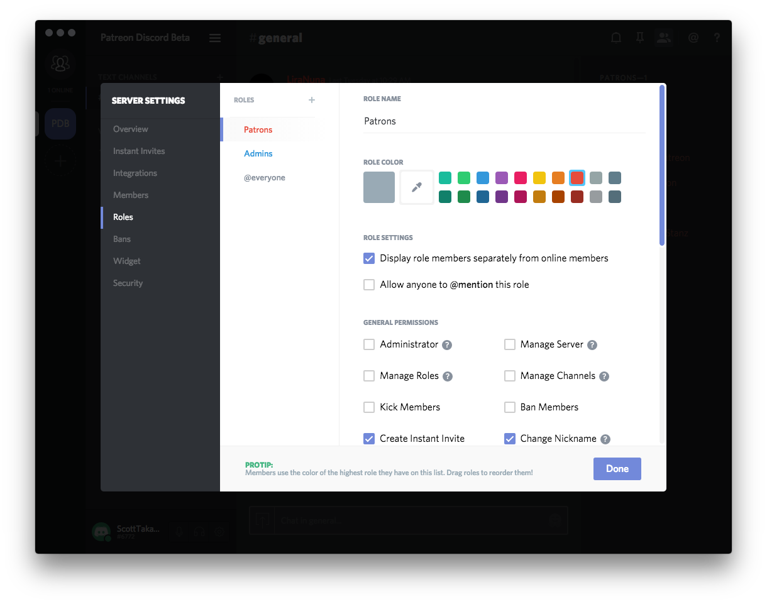Uncheck Display role members separately option

[369, 258]
